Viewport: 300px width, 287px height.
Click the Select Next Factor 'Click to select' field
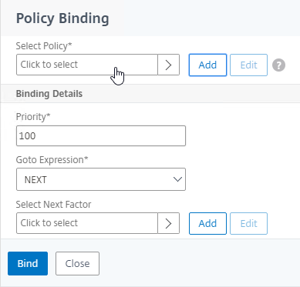coord(87,223)
